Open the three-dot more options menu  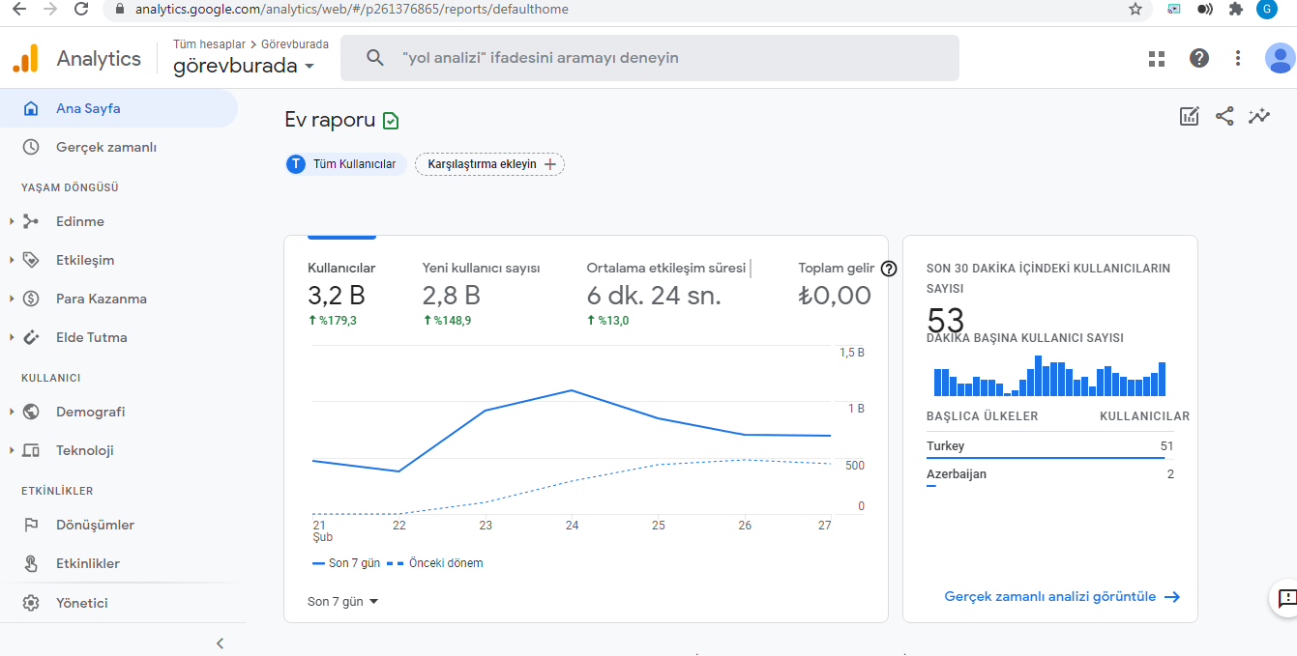[x=1238, y=58]
